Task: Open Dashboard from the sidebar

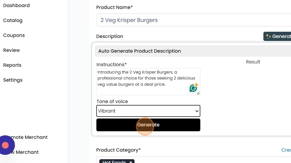Action: click(x=17, y=5)
